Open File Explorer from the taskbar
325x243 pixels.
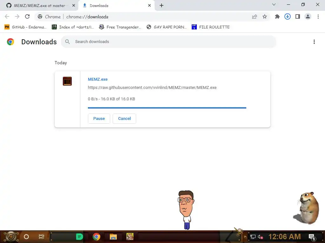point(113,237)
